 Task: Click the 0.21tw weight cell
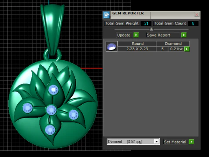[x=176, y=49]
